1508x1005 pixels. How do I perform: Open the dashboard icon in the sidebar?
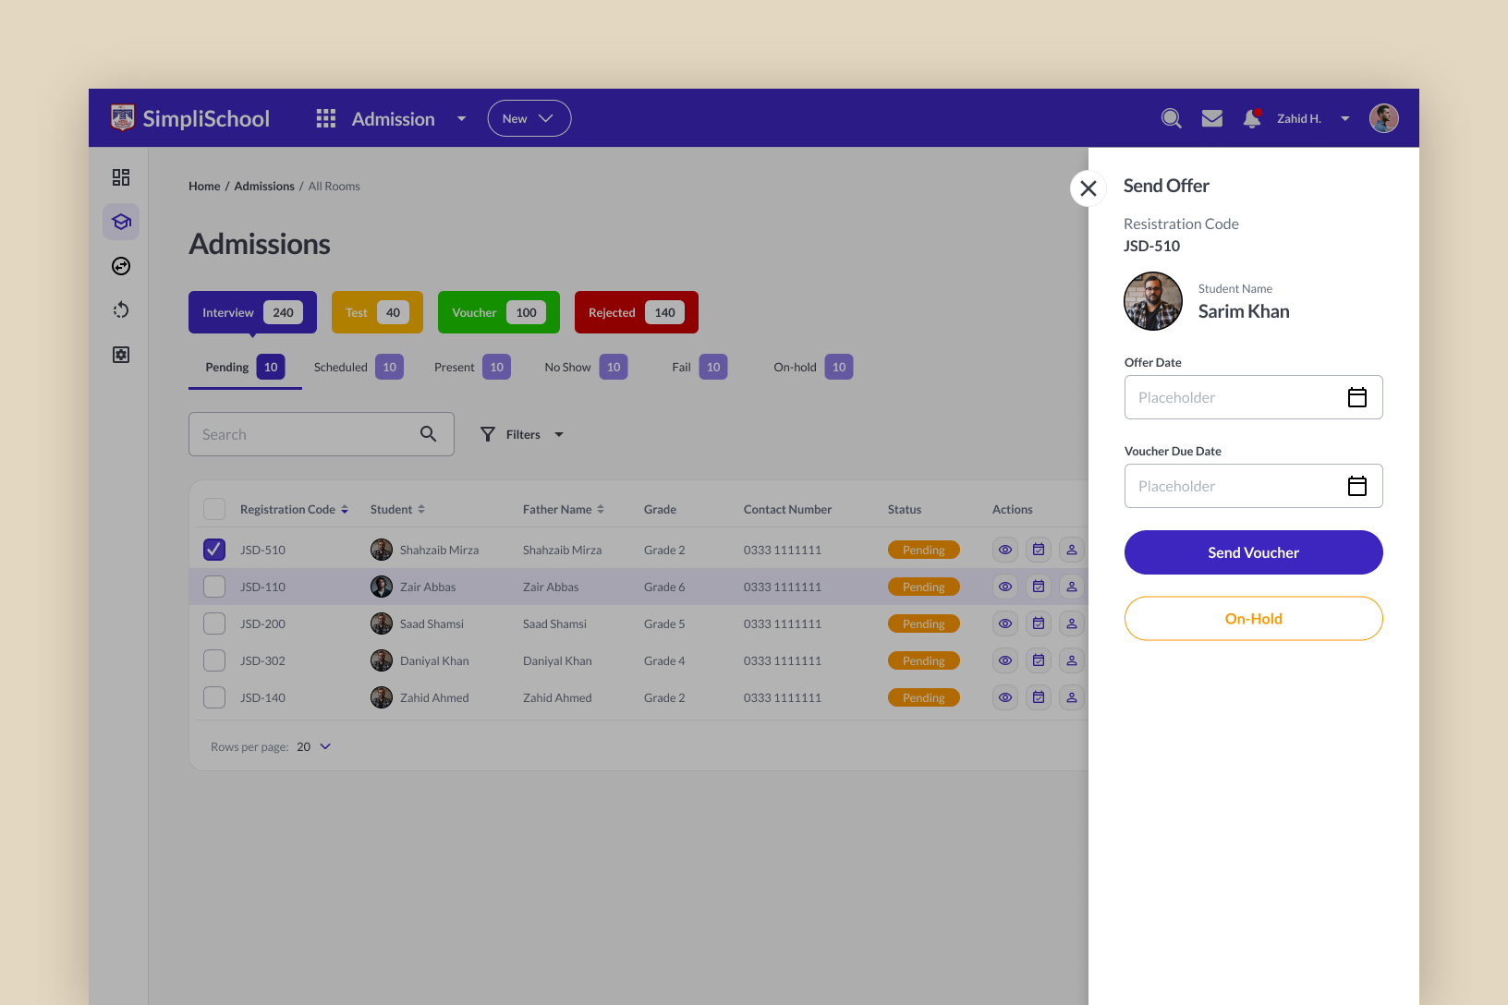(121, 177)
